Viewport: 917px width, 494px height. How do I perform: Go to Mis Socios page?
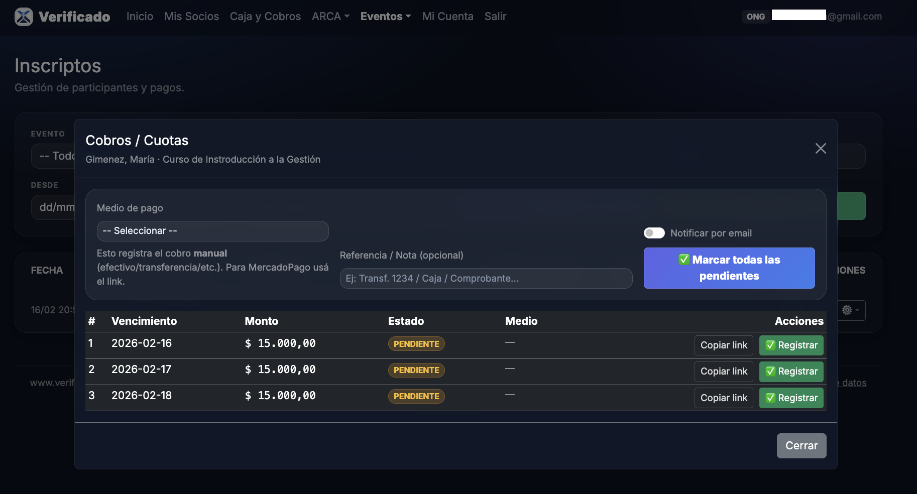[x=191, y=17]
